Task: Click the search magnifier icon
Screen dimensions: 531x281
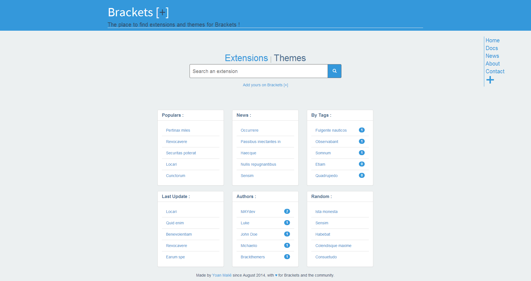Action: pos(334,71)
